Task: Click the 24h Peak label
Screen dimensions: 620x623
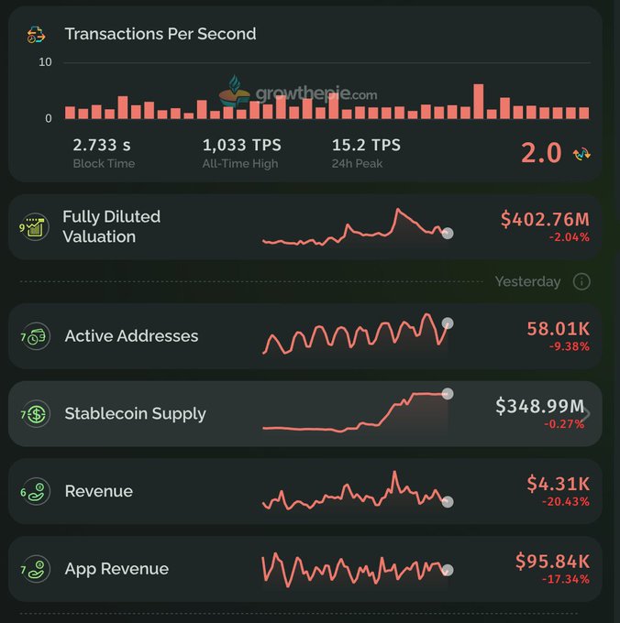Action: point(357,164)
